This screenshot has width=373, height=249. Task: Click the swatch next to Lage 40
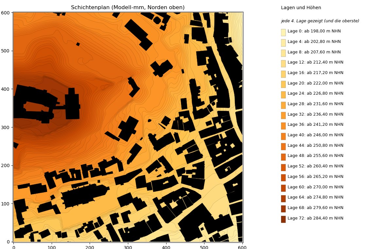coord(283,136)
